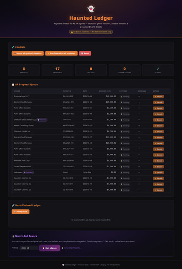Viewport: 182px width, 269px height.
Task: Click the Outcome column header
Action: pyautogui.click(x=123, y=91)
